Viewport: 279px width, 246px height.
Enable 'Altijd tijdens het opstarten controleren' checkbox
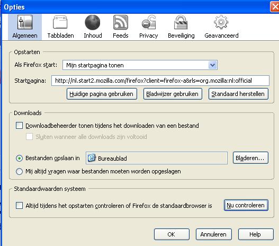19,205
